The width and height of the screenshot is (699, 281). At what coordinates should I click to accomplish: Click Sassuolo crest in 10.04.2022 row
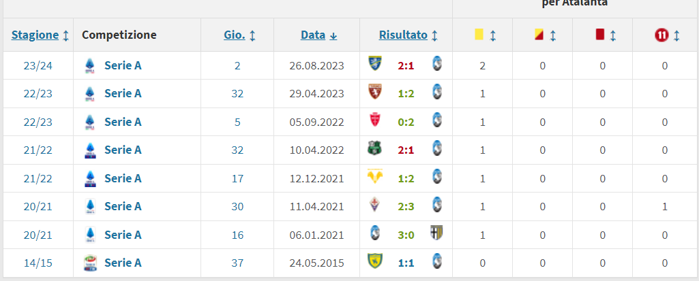pos(374,149)
